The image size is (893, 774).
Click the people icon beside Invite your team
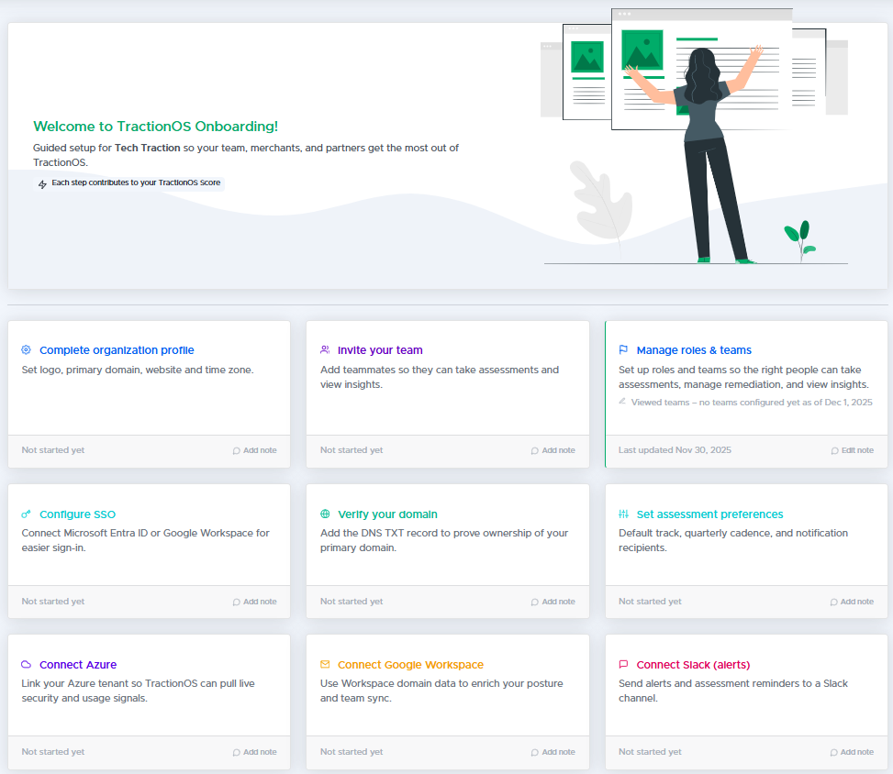tap(325, 350)
